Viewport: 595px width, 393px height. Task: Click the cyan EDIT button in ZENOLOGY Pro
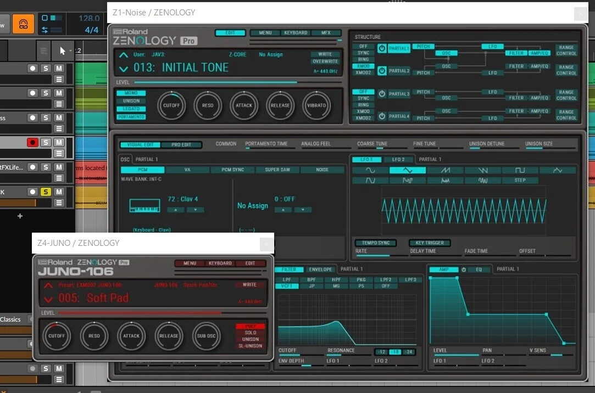(x=230, y=33)
